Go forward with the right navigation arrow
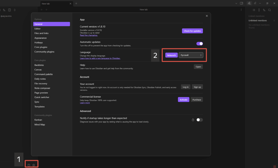The width and height of the screenshot is (278, 168). pos(46,9)
